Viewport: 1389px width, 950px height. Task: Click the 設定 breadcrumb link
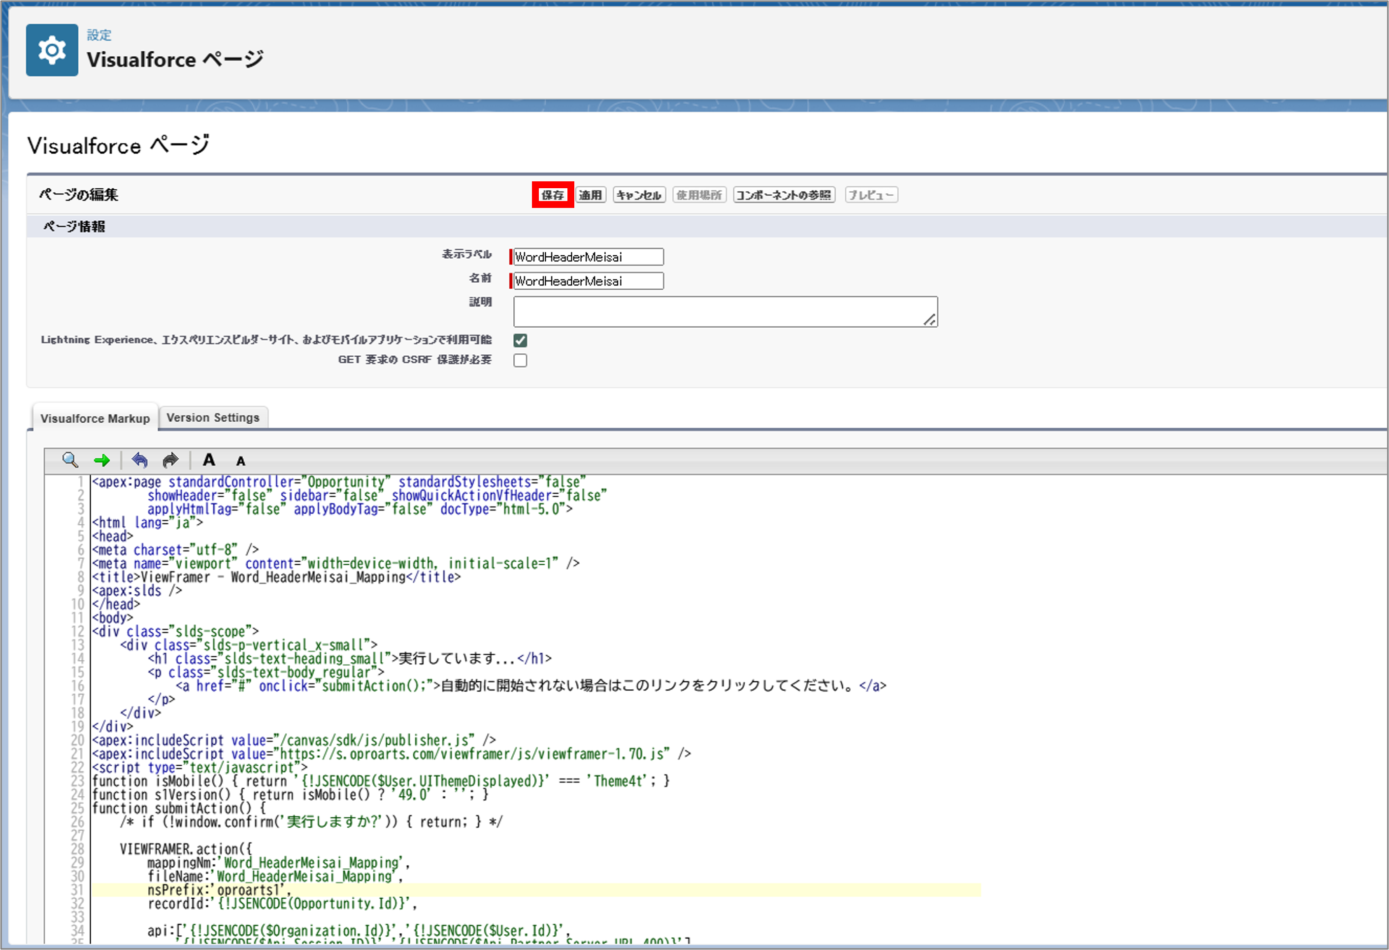99,34
